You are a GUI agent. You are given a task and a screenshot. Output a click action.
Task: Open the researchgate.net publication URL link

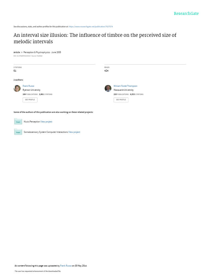[x=91, y=26]
